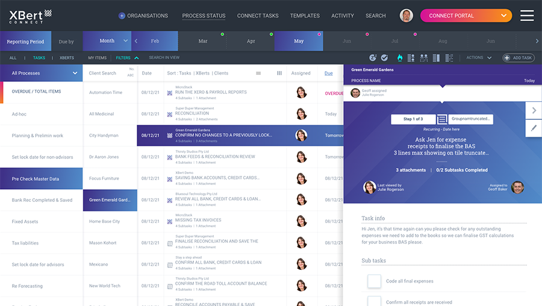542x306 pixels.
Task: Open the Search menu
Action: (x=376, y=16)
